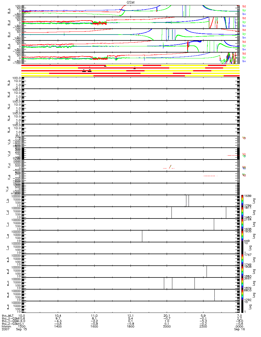Click the vertical ion burst line in i_e panel

[142, 236]
